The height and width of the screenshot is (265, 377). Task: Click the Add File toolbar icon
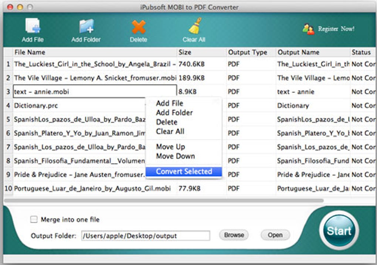[x=33, y=26]
